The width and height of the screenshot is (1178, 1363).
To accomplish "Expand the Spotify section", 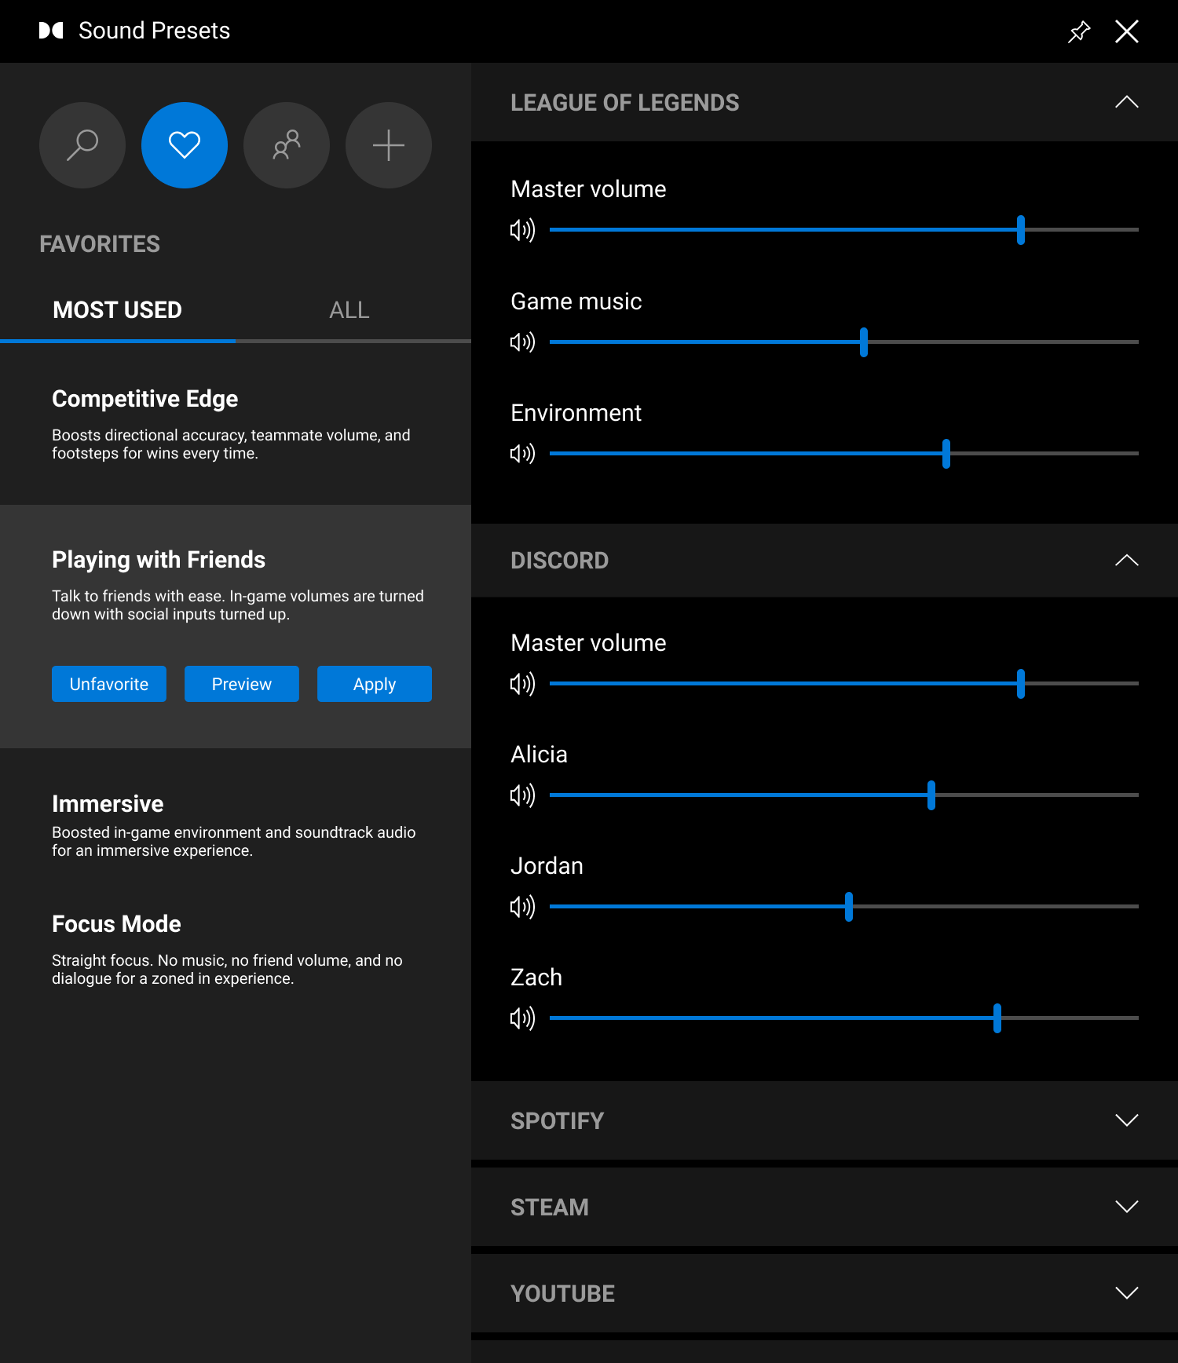I will (1127, 1120).
